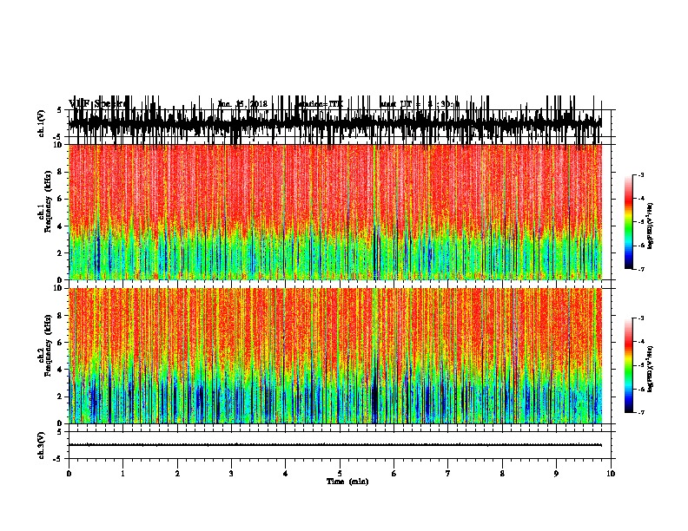Click the date text "Jan. 15, 2018"

click(x=242, y=104)
